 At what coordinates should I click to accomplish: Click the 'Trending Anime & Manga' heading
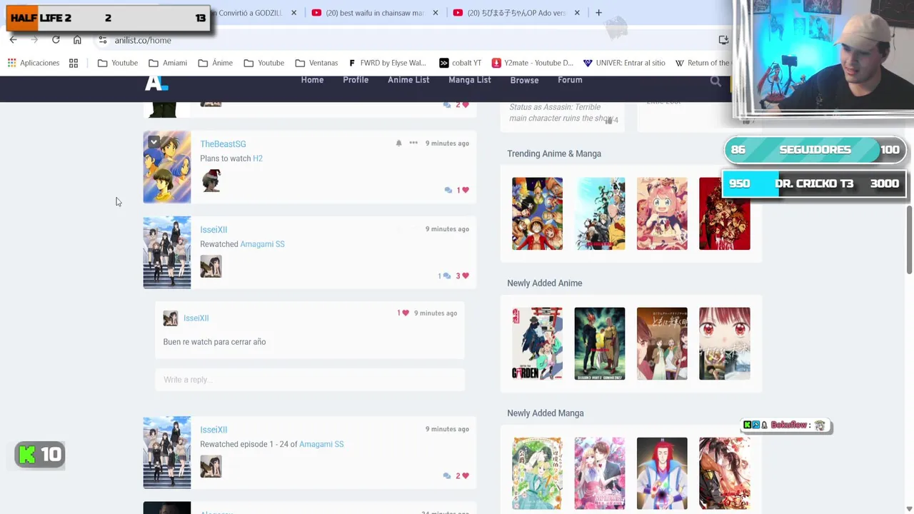point(554,153)
